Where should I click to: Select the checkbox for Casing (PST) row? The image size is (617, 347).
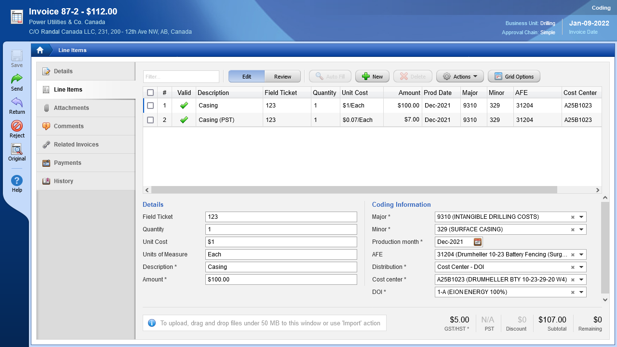150,120
